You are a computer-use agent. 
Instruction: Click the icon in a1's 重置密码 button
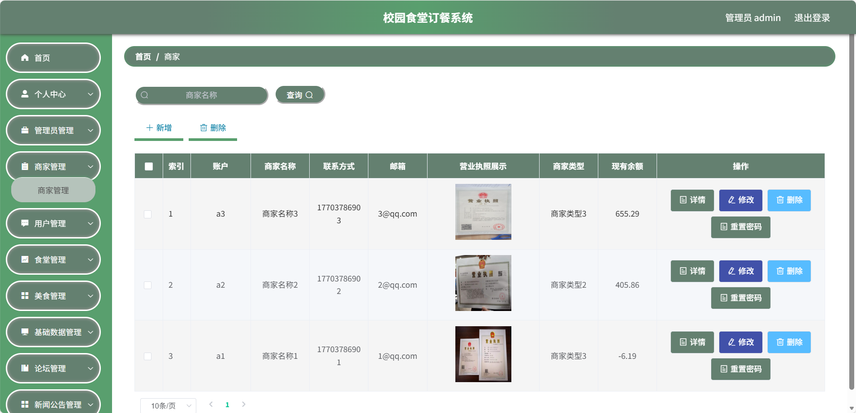pyautogui.click(x=723, y=369)
